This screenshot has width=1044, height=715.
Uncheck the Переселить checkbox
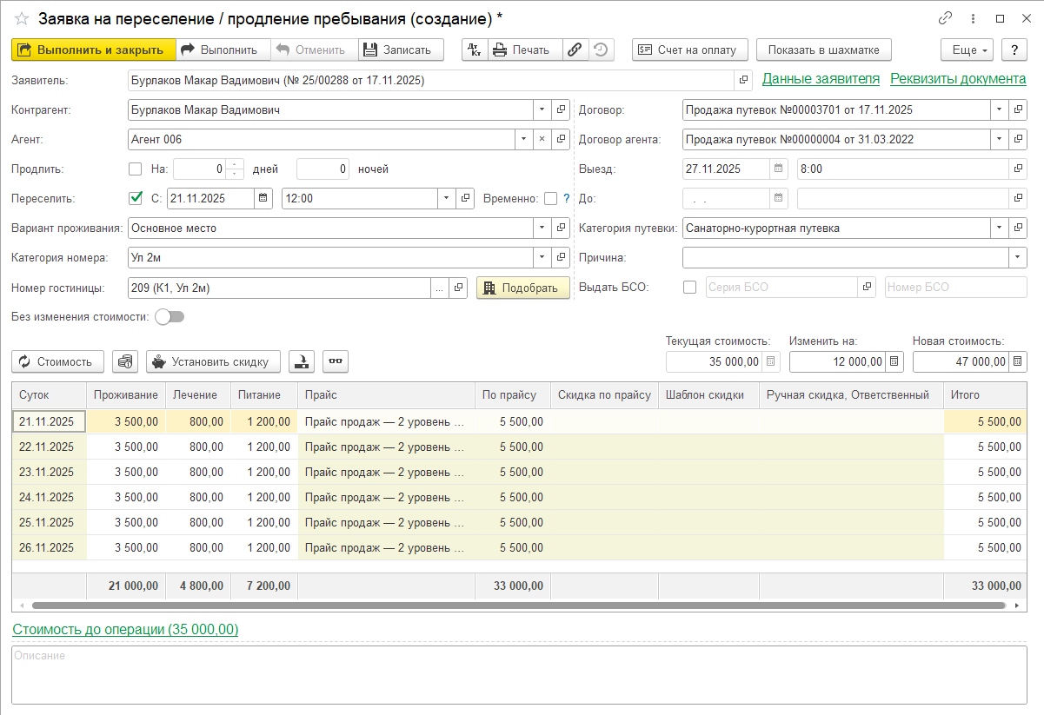click(x=136, y=198)
